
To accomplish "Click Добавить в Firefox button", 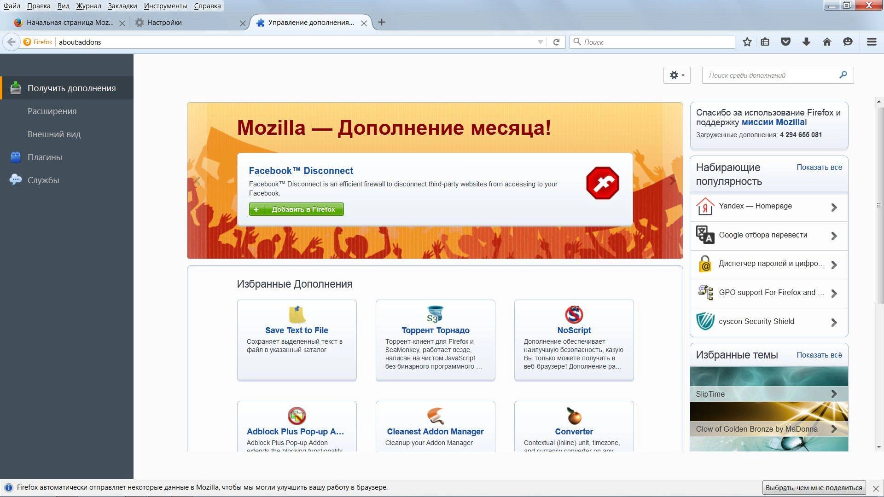I will click(x=296, y=209).
